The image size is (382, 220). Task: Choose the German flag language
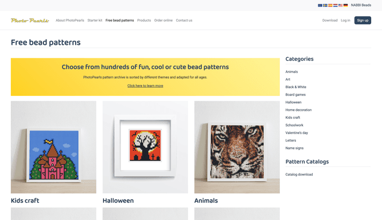coord(346,5)
